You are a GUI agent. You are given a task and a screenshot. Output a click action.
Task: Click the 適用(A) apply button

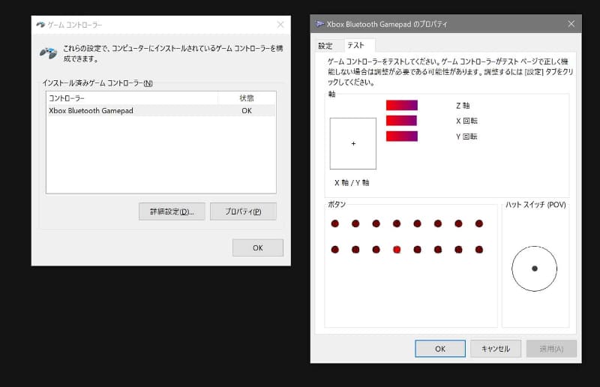tap(551, 349)
